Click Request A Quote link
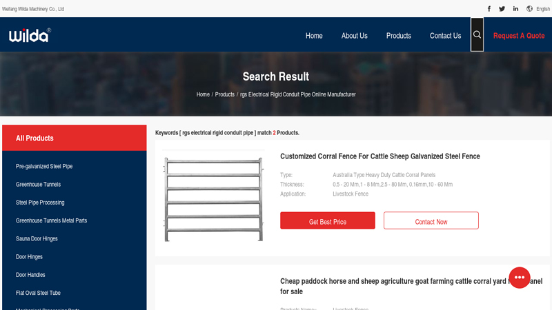This screenshot has width=552, height=310. click(518, 36)
